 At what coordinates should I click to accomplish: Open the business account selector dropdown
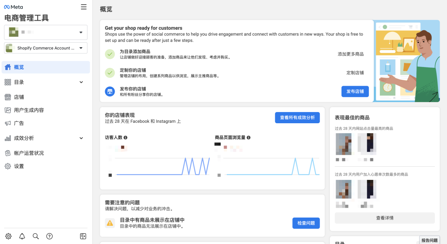46,32
